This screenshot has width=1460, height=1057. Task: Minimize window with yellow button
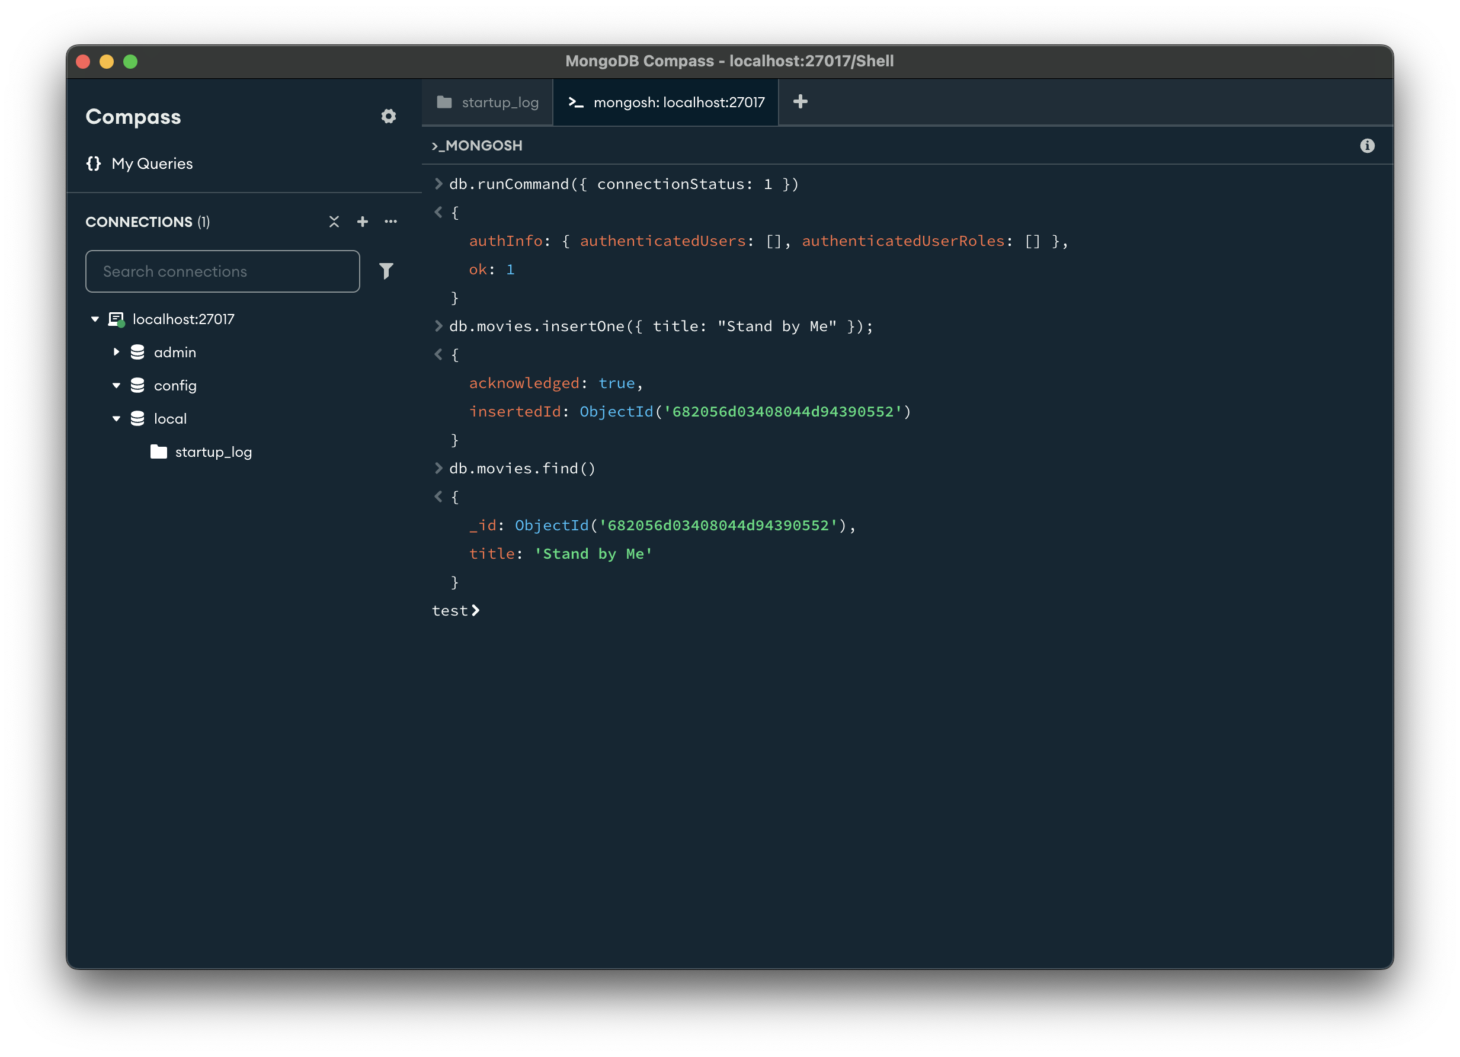(x=107, y=62)
